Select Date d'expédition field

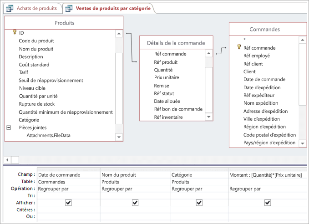(262, 87)
